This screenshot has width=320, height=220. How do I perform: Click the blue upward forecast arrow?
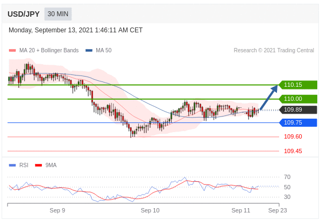(x=269, y=98)
